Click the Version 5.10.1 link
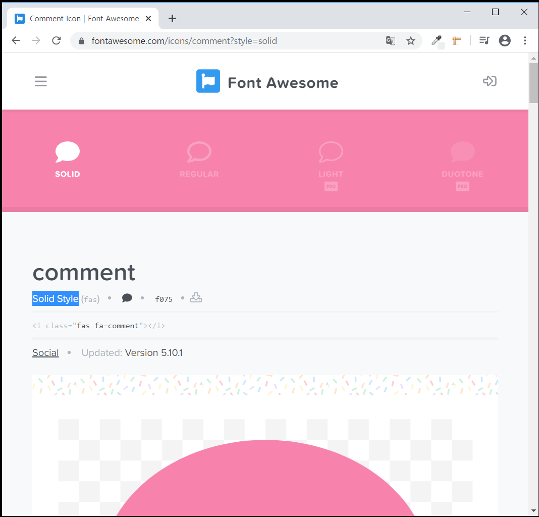The width and height of the screenshot is (539, 517). coord(153,353)
